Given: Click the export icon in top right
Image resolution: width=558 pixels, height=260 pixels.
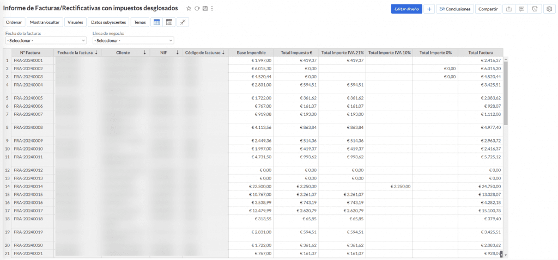Looking at the screenshot, I should (508, 9).
